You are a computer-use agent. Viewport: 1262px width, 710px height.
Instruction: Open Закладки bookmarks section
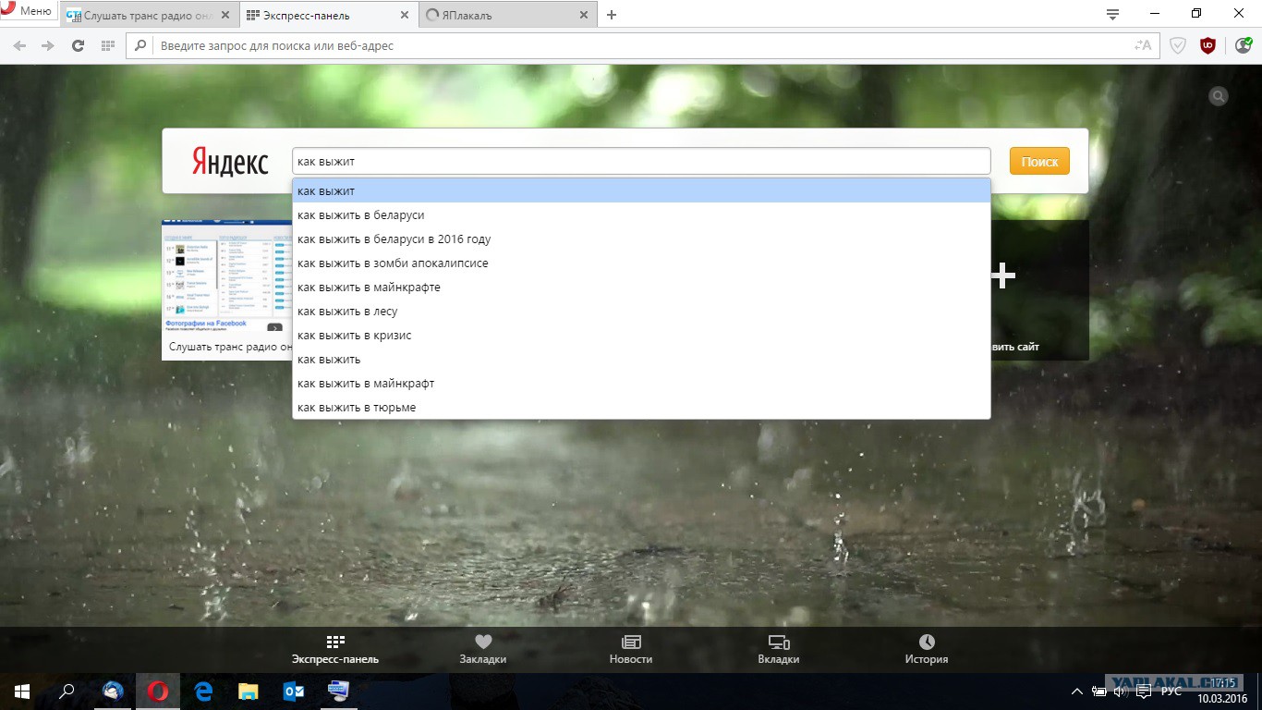(x=483, y=650)
